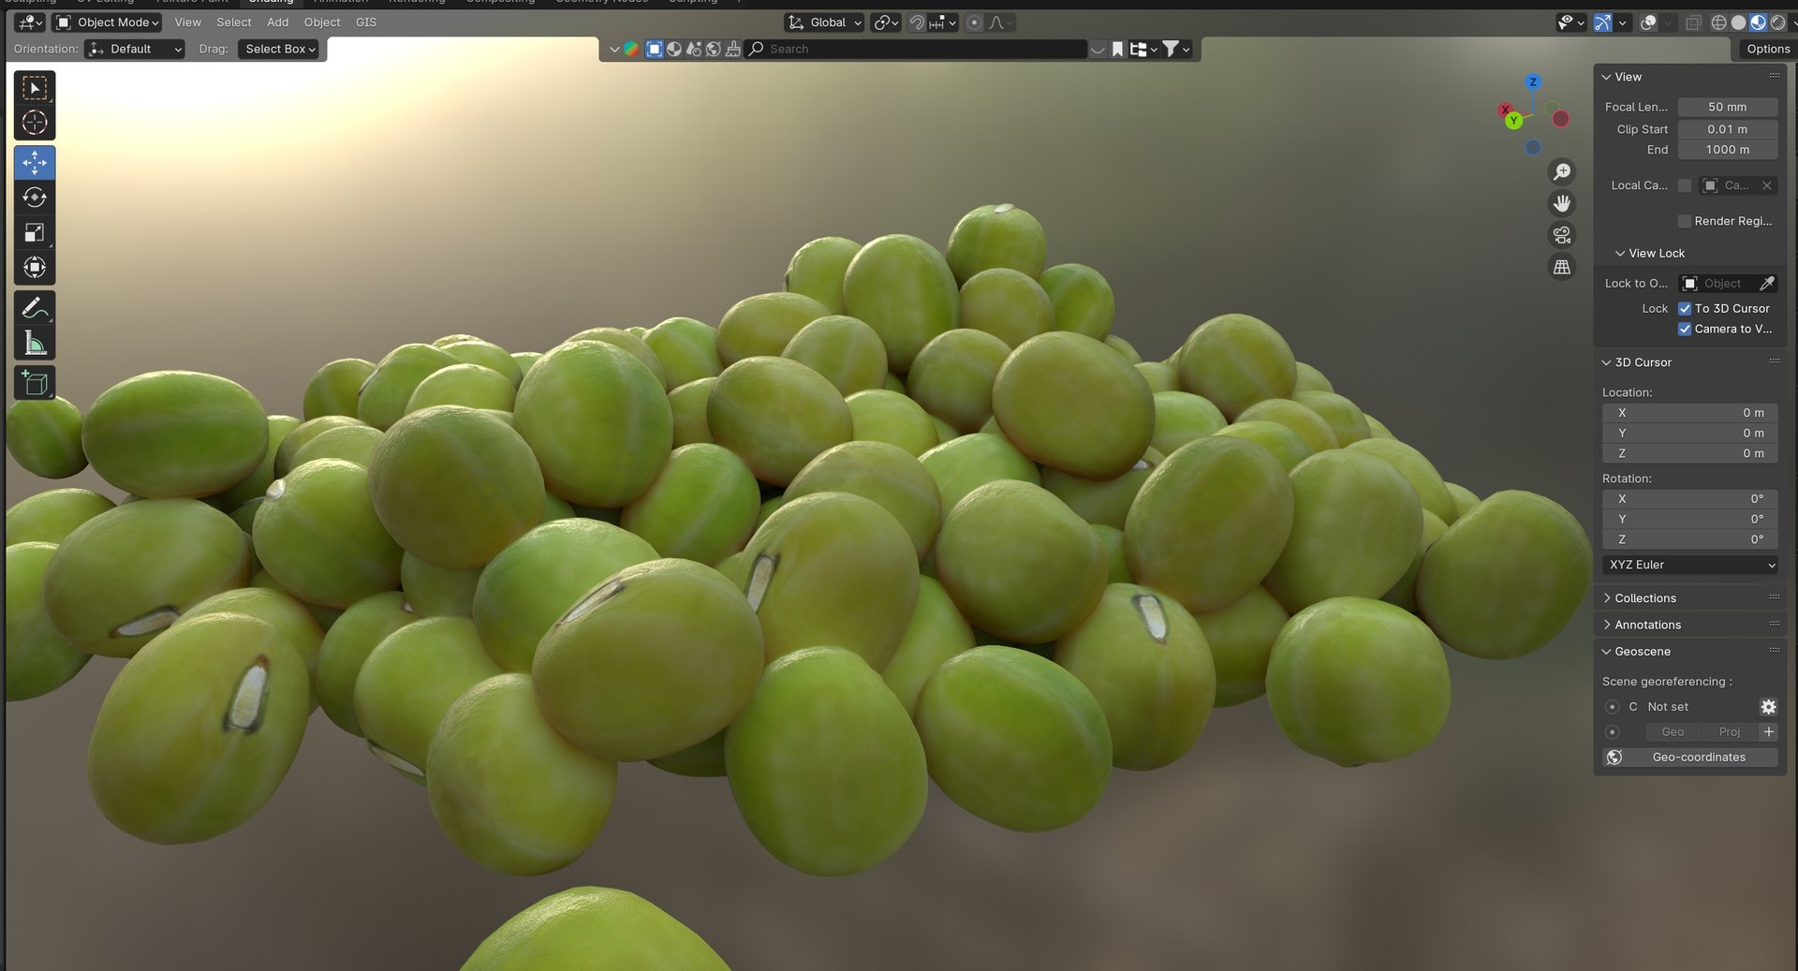The width and height of the screenshot is (1798, 971).
Task: Switch to solid viewport shading
Action: point(1738,22)
